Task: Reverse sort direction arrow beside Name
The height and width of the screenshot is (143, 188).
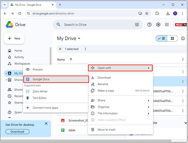Action: 71,59
